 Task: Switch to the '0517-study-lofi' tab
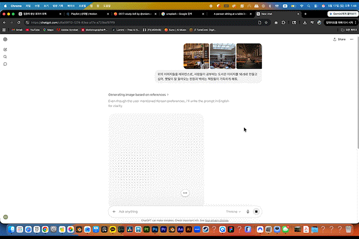coord(135,14)
